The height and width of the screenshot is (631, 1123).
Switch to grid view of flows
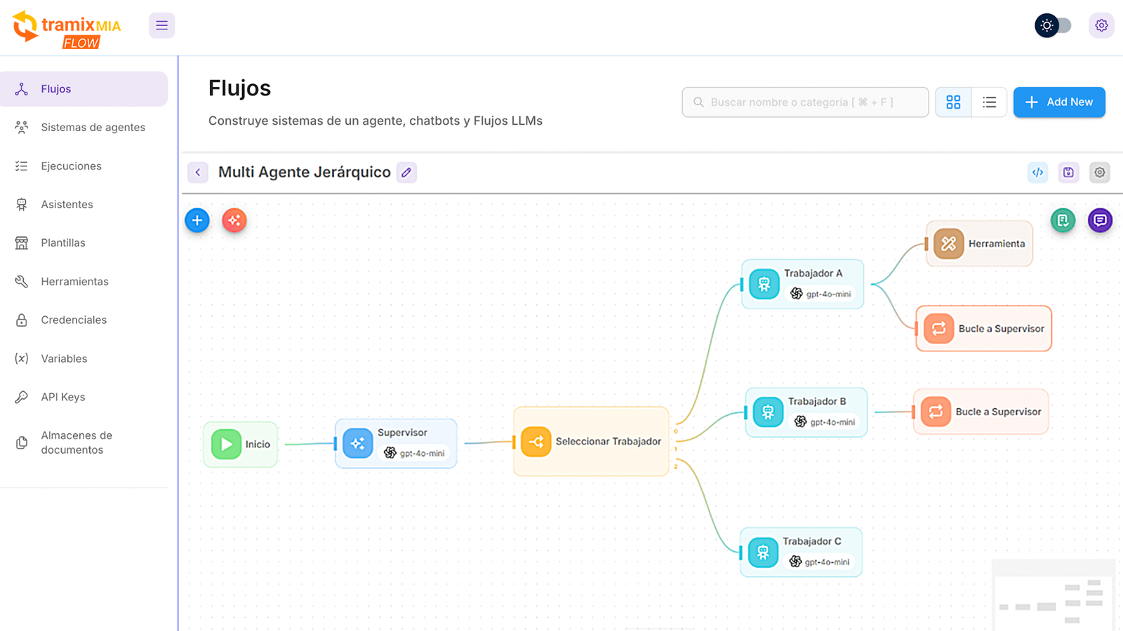pyautogui.click(x=952, y=102)
